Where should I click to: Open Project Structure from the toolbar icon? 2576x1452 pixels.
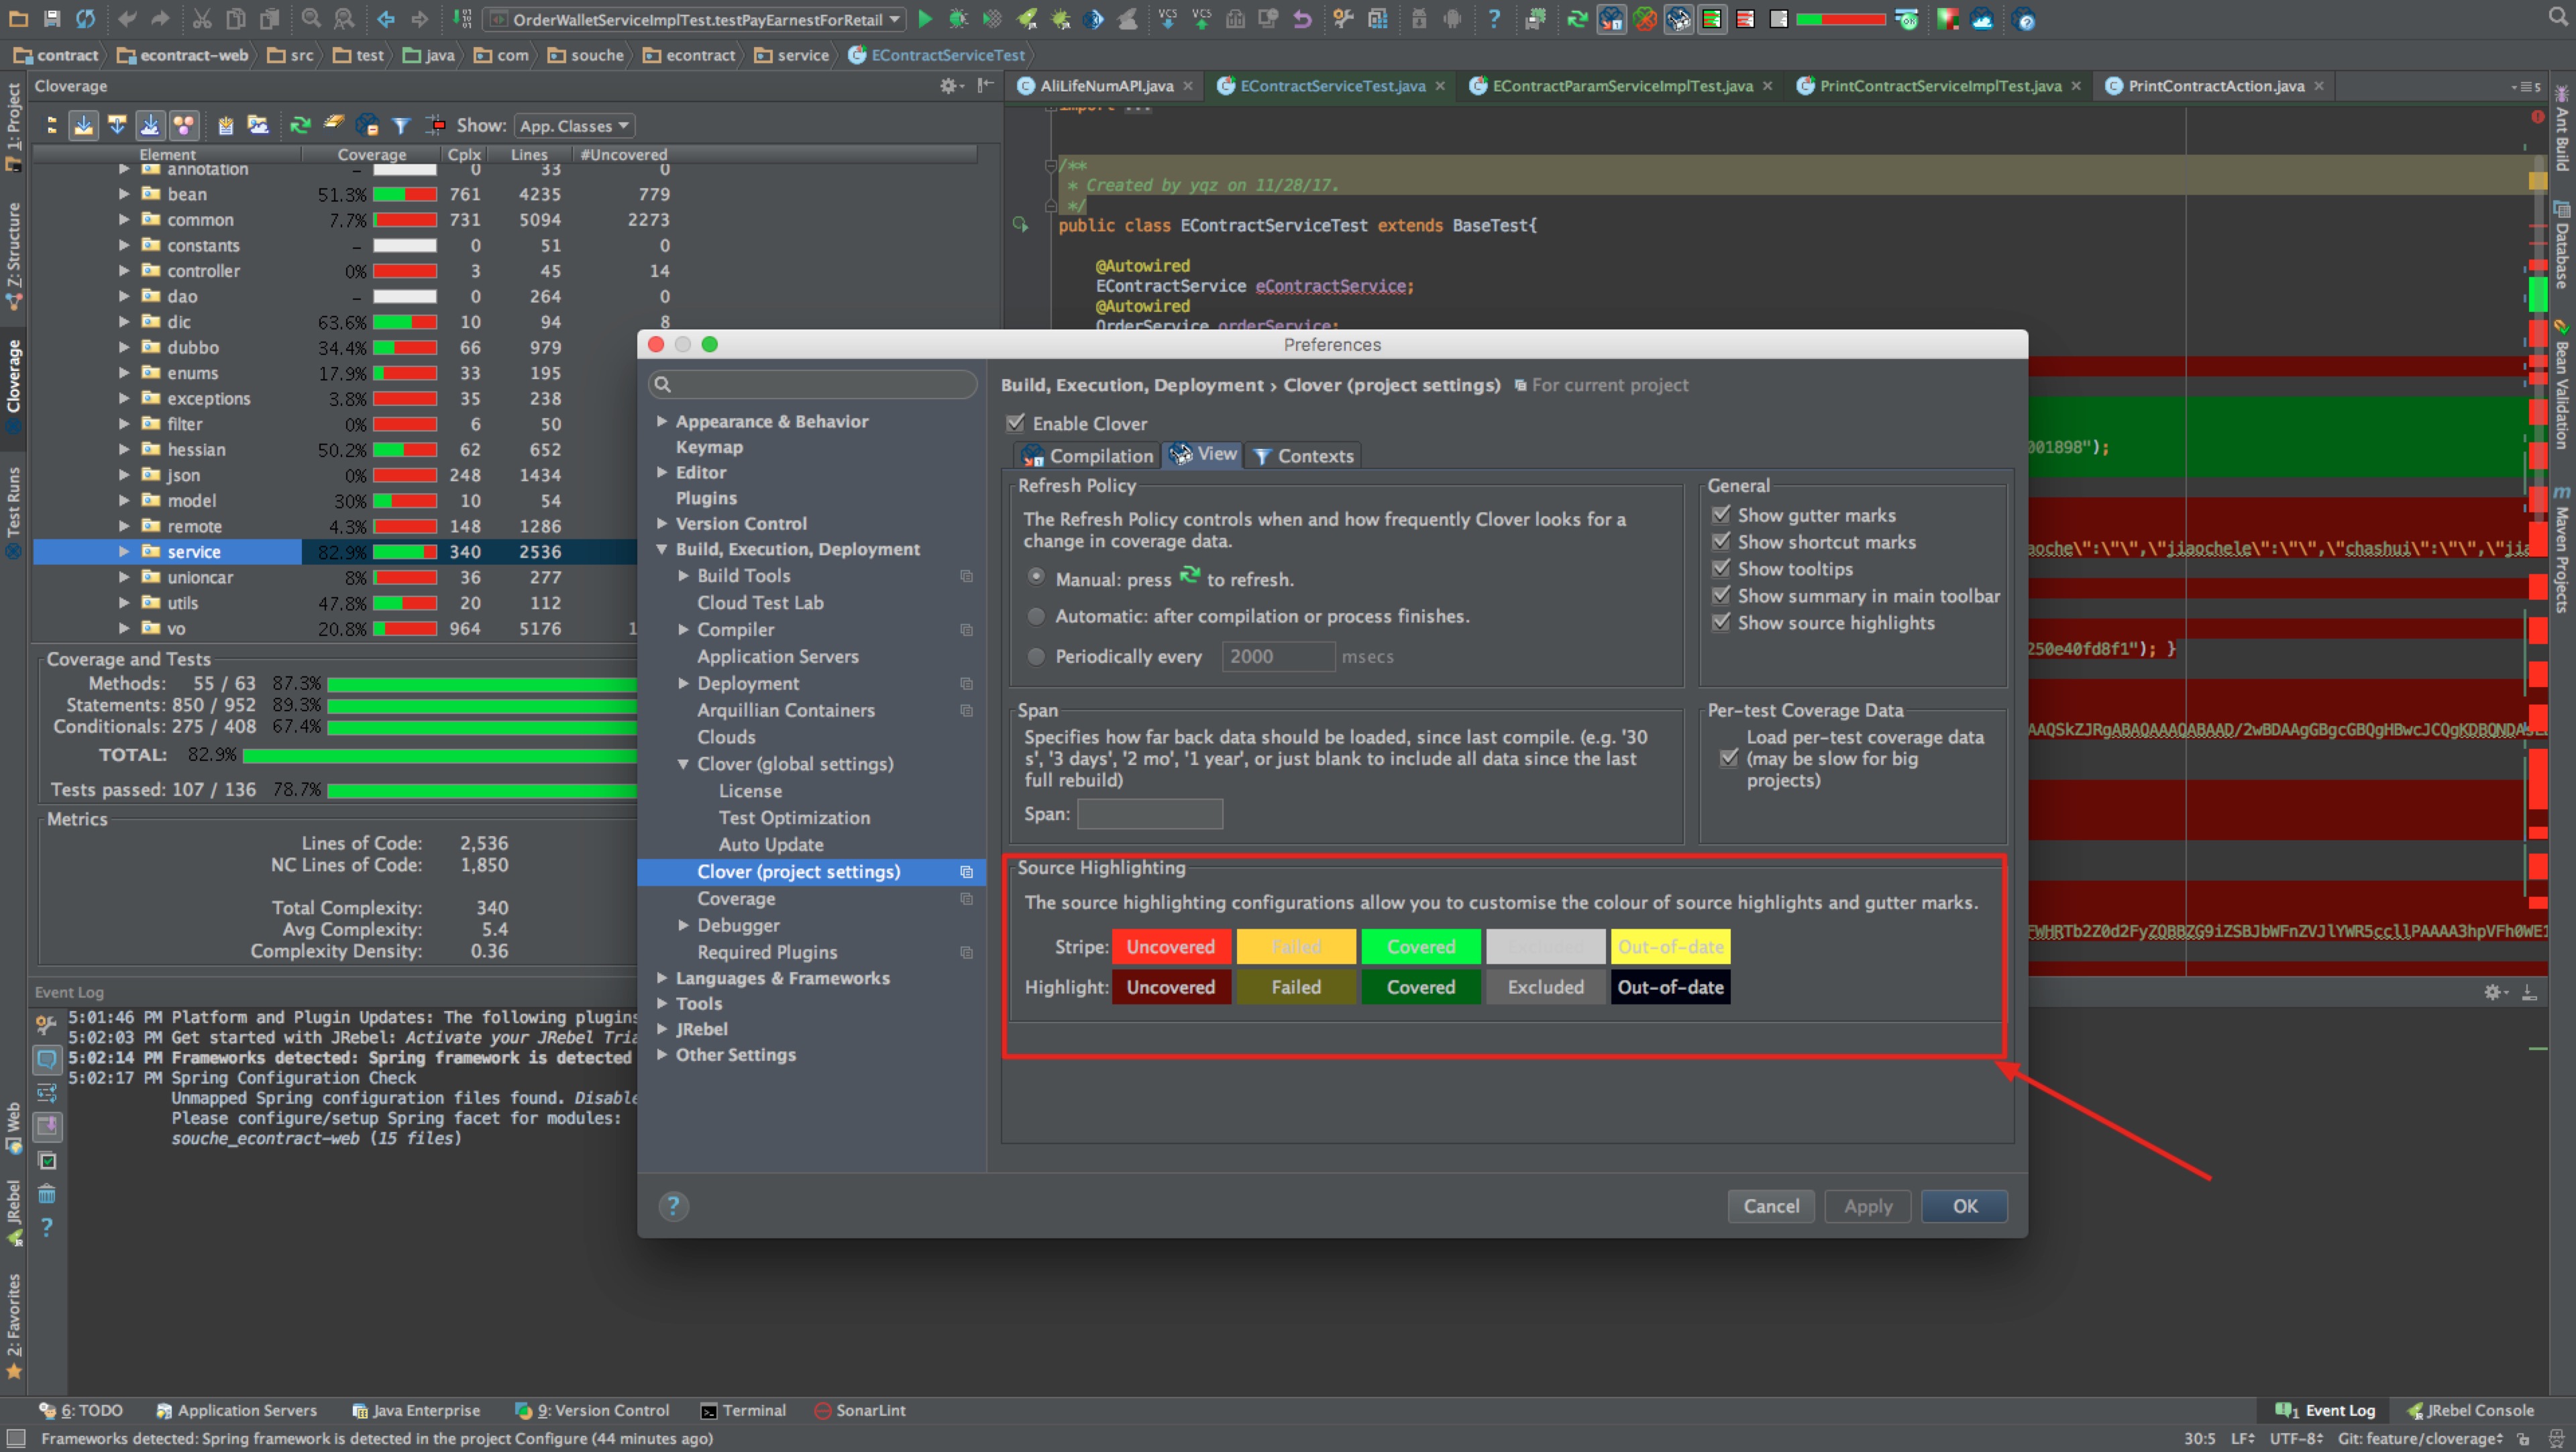[x=1377, y=19]
